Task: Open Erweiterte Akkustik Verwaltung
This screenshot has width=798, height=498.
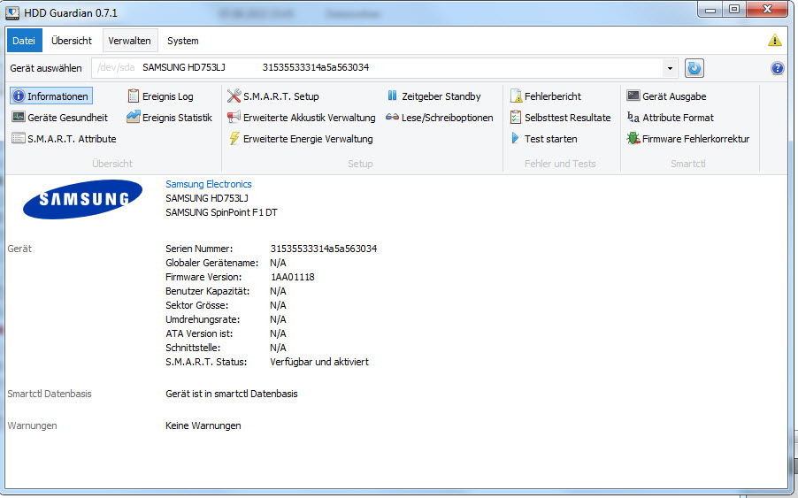Action: tap(301, 118)
